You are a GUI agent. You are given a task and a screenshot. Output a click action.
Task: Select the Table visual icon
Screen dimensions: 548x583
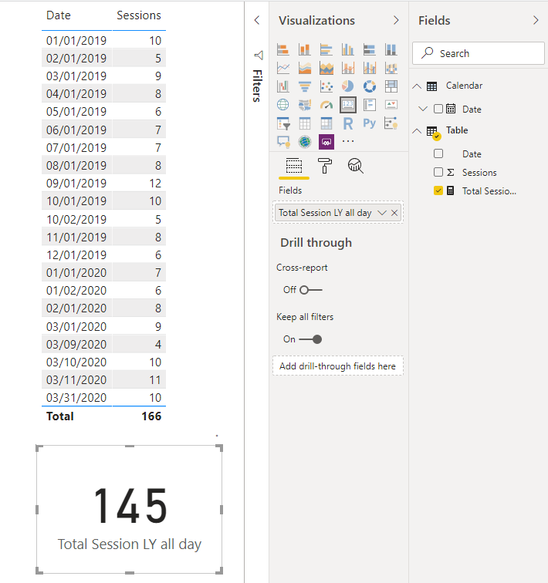[x=305, y=123]
